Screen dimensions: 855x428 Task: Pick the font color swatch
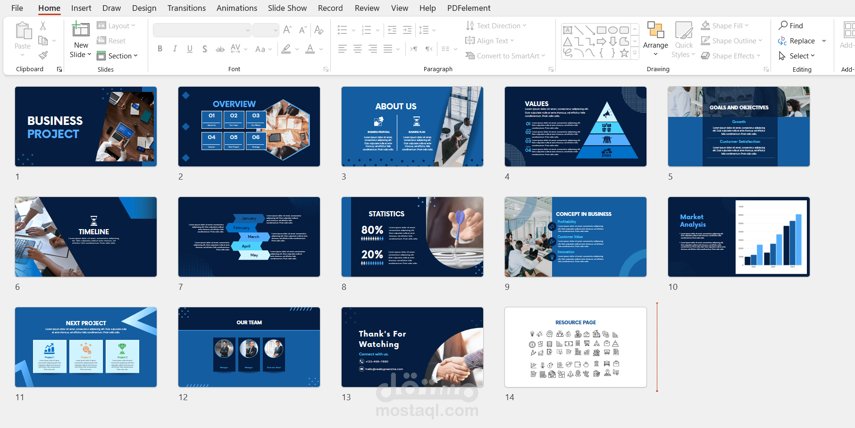coord(310,49)
